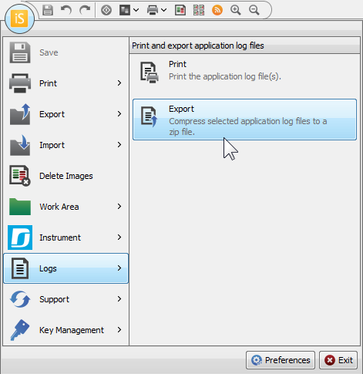This screenshot has height=374, width=363.
Task: Expand the Import submenu arrow
Action: pyautogui.click(x=119, y=145)
